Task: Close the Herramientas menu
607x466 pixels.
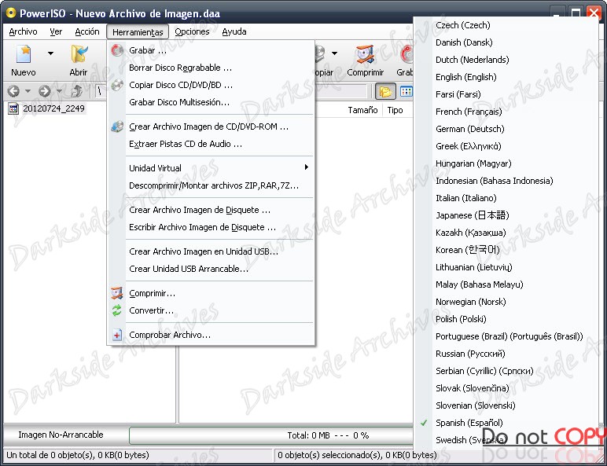Action: click(x=138, y=31)
